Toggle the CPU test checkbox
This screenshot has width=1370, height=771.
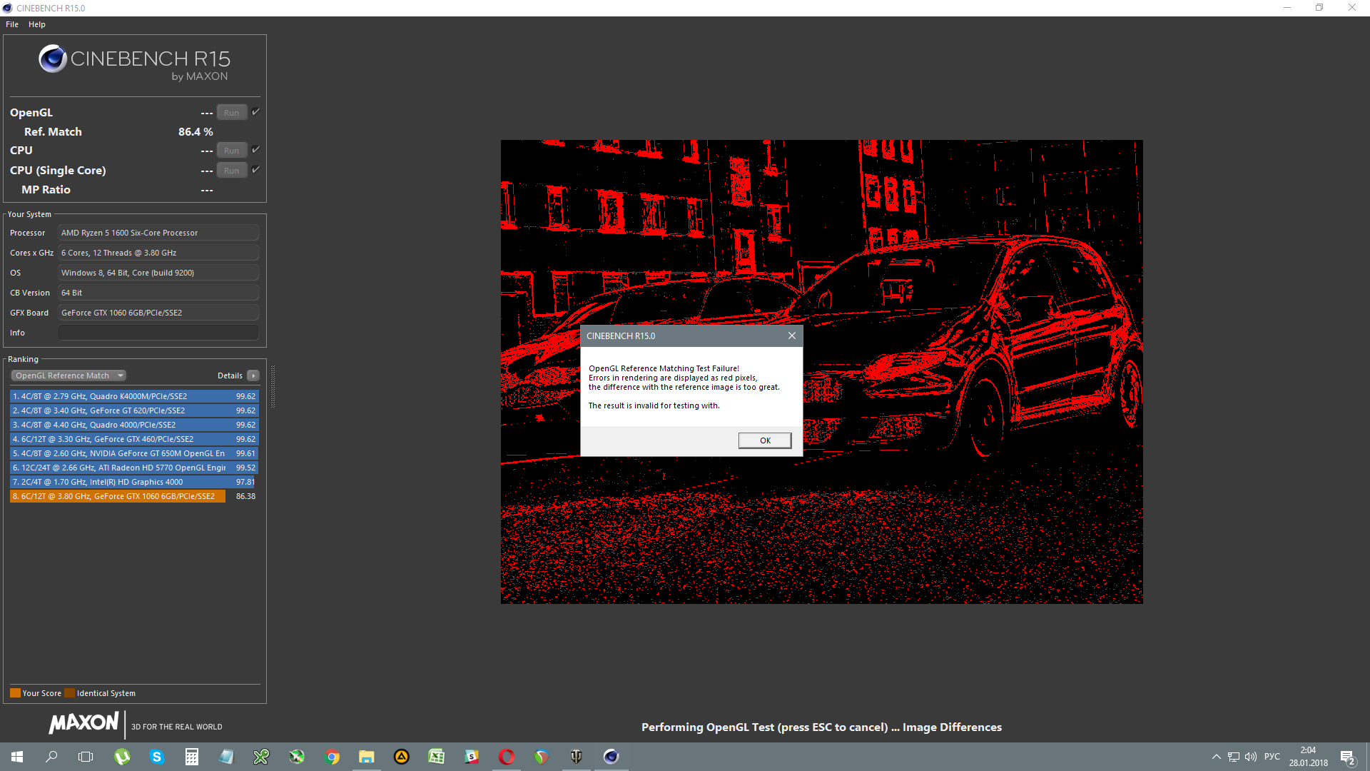[255, 150]
